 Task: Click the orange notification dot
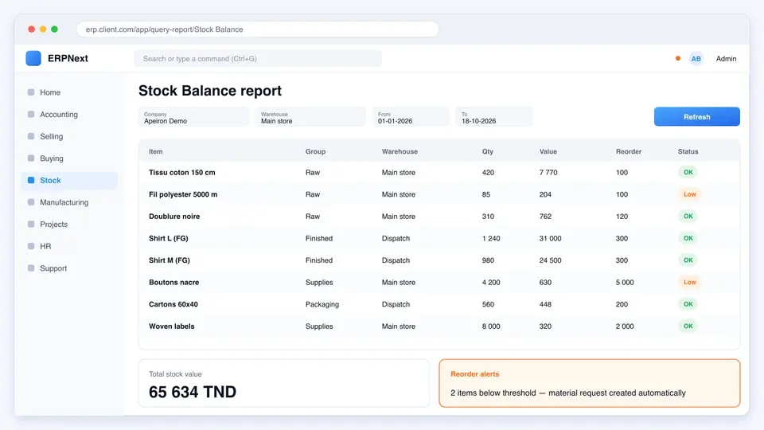pos(678,58)
